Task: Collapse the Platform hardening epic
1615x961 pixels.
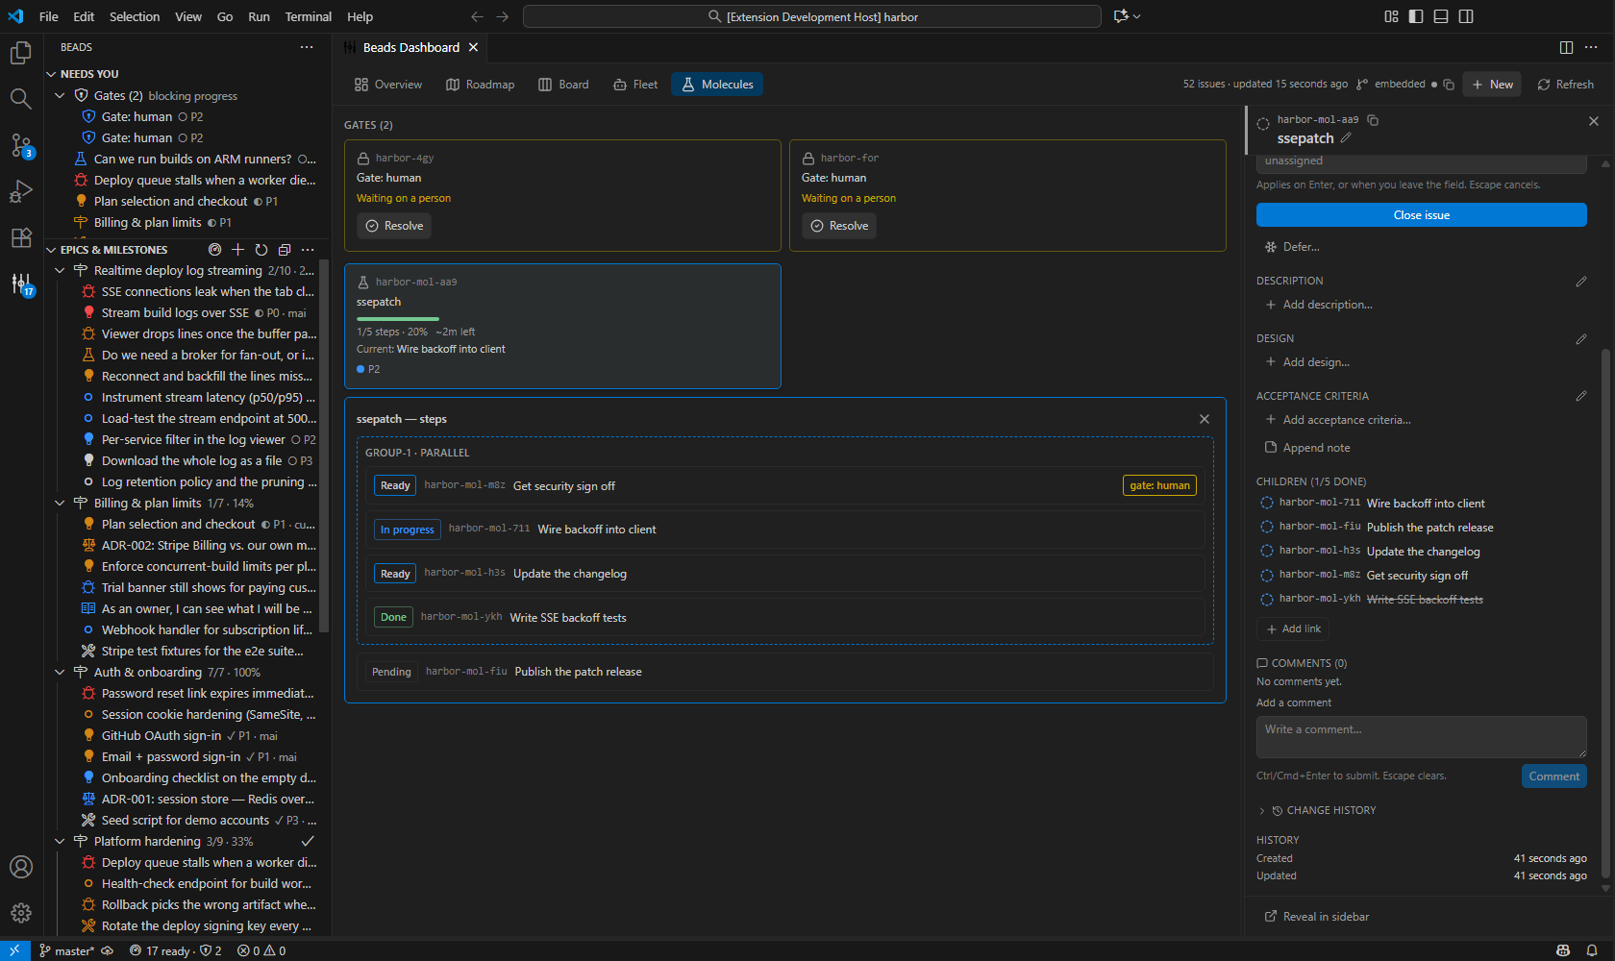Action: (60, 842)
